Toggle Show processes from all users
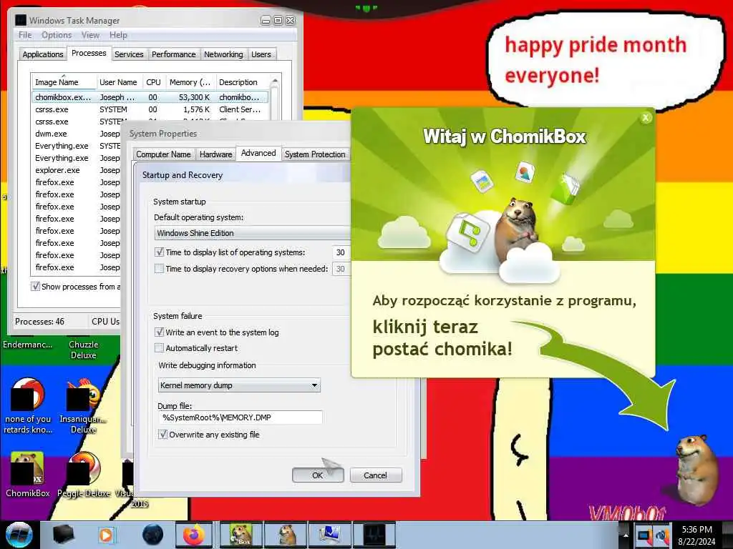The image size is (733, 549). tap(36, 286)
